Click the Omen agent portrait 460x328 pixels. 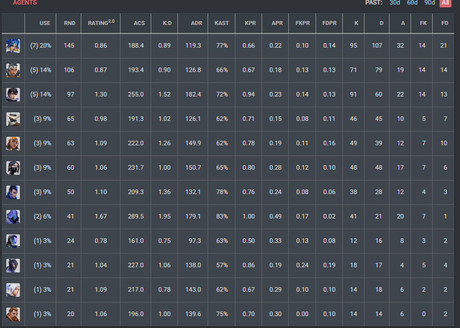click(x=13, y=217)
